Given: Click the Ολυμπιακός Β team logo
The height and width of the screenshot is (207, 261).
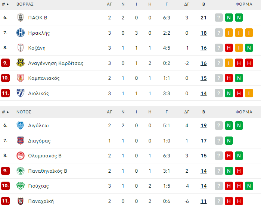Looking at the screenshot, I should (21, 156).
